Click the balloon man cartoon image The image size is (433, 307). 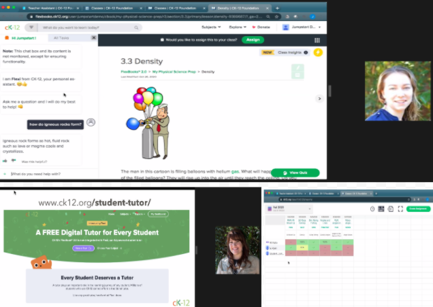(148, 123)
